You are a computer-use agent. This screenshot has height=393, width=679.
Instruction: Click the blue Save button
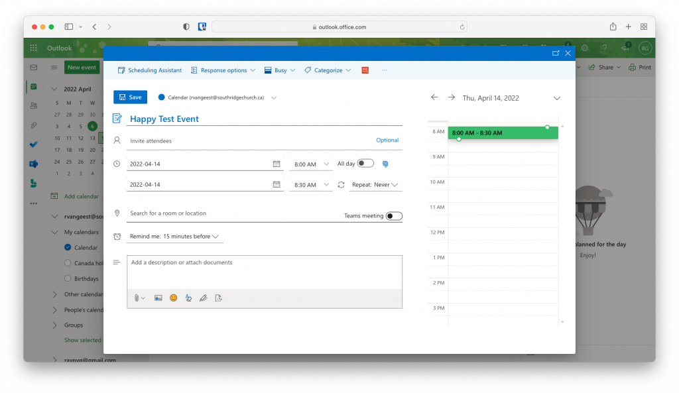(x=130, y=97)
